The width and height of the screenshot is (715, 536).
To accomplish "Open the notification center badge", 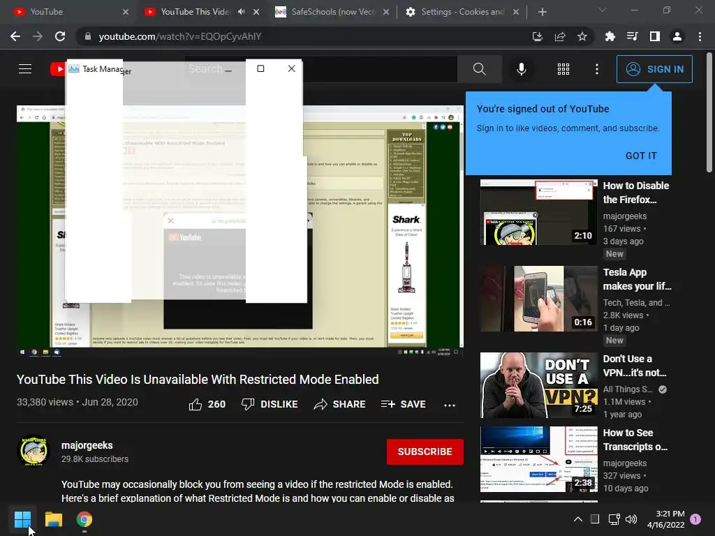I will click(x=695, y=519).
